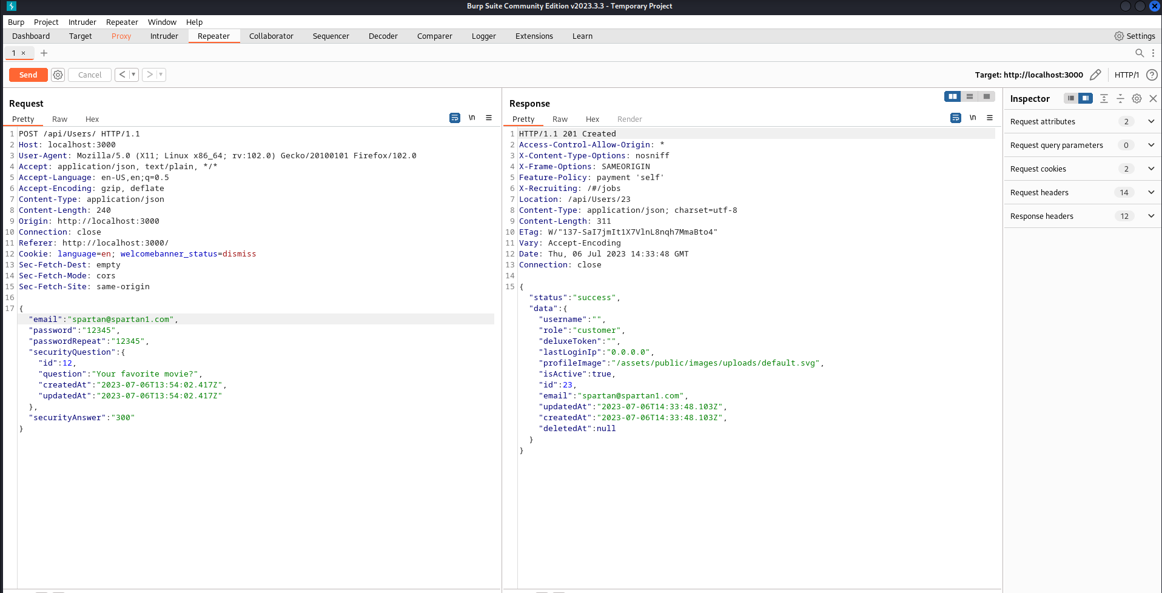This screenshot has height=593, width=1162.
Task: Click the HTTP/1.1 201 Created status line
Action: click(x=567, y=133)
